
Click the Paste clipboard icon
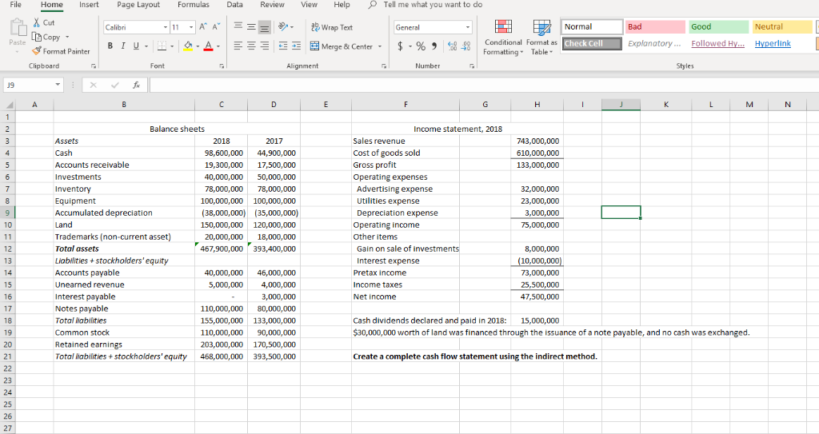click(18, 29)
